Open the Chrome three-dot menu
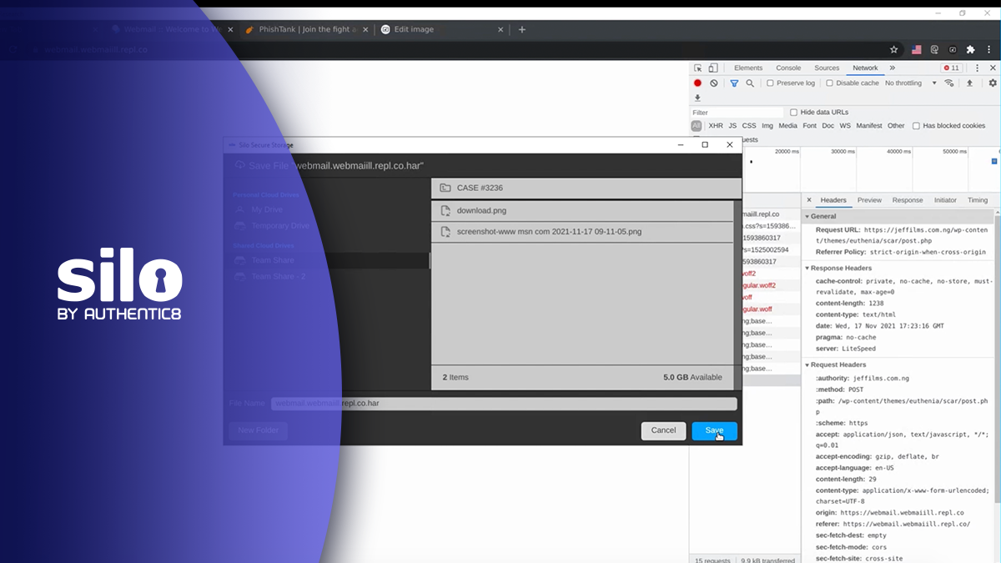1001x563 pixels. pos(988,50)
